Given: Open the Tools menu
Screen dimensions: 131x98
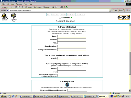Looking at the screenshot, I should click(x=25, y=4).
